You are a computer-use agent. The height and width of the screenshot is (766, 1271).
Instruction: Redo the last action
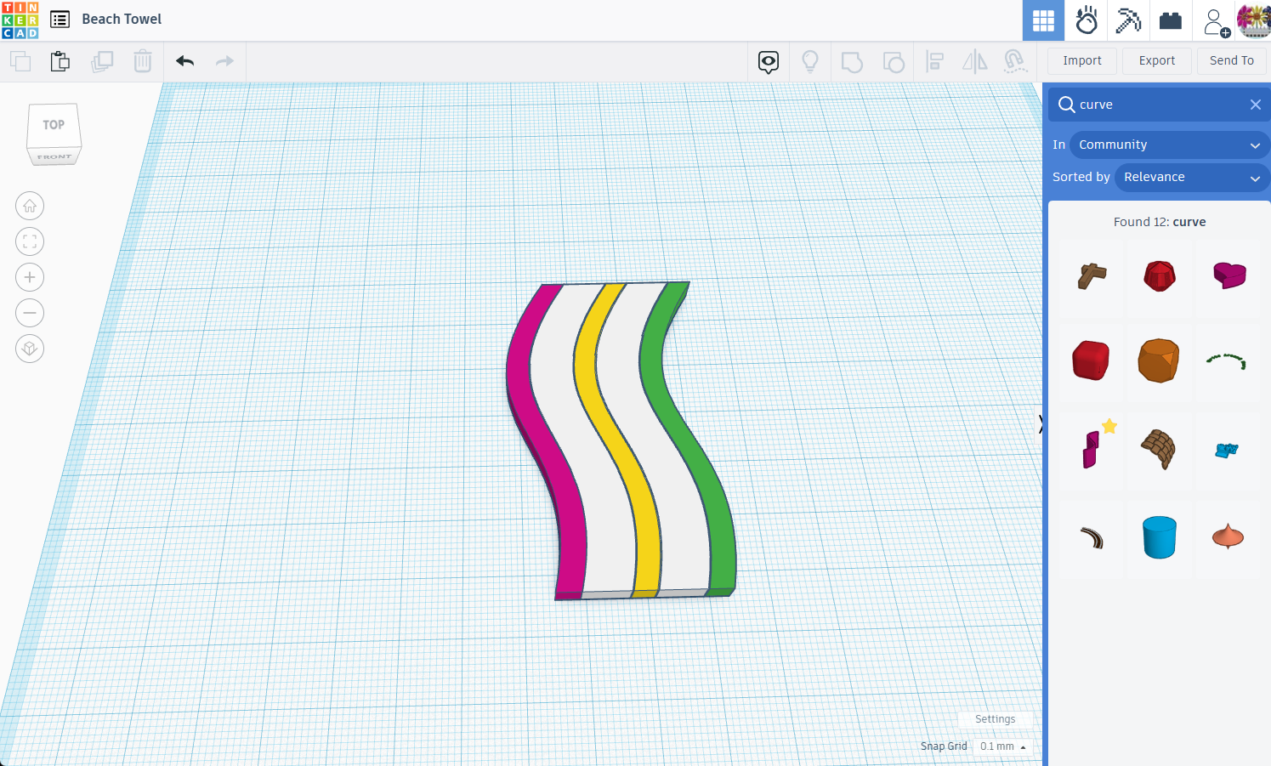[224, 61]
